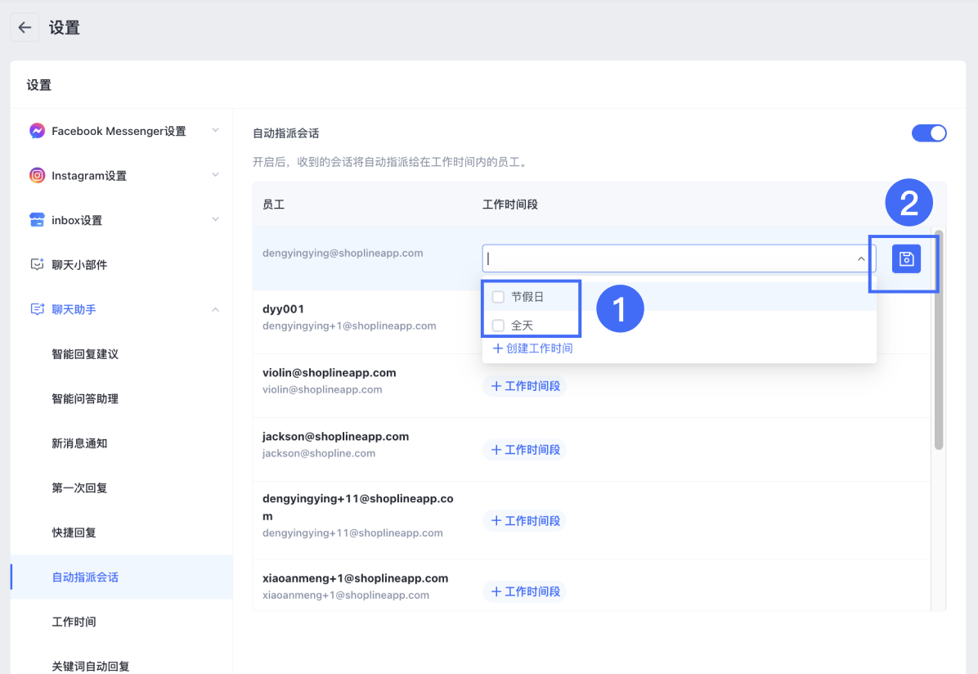Viewport: 978px width, 674px height.
Task: Click 创建工作时间 link in dropdown
Action: tap(532, 348)
